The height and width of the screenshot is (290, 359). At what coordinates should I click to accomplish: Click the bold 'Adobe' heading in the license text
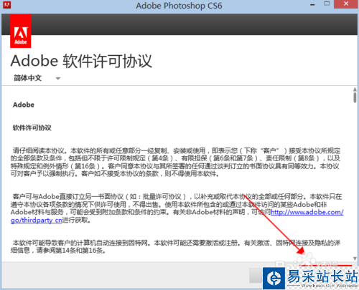[x=24, y=105]
